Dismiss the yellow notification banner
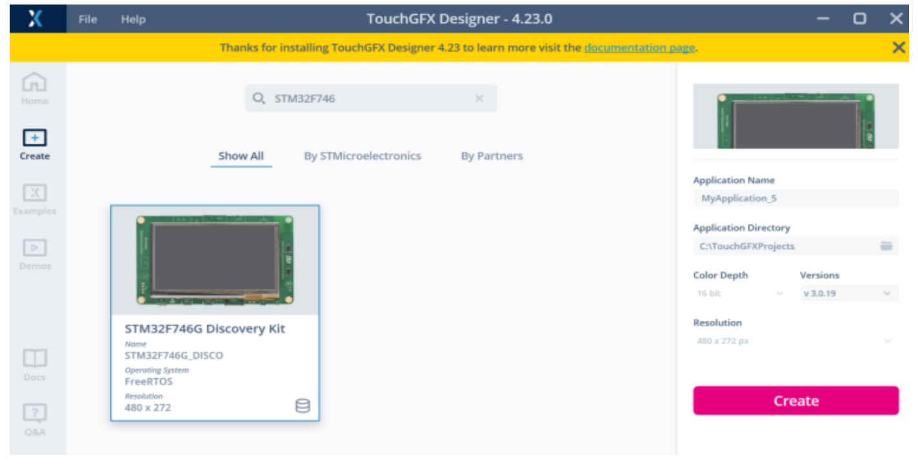Viewport: 918px width, 469px height. (x=899, y=47)
